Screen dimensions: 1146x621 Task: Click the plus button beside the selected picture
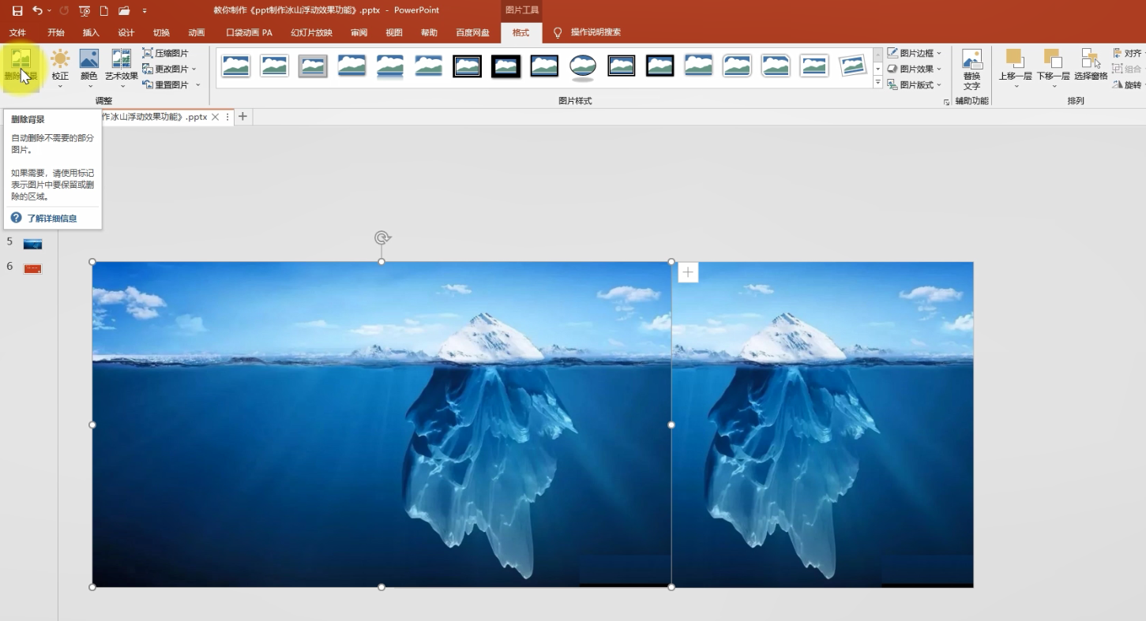pyautogui.click(x=688, y=272)
